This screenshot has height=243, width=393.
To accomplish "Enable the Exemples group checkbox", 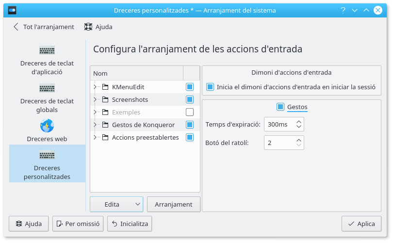I will [190, 112].
